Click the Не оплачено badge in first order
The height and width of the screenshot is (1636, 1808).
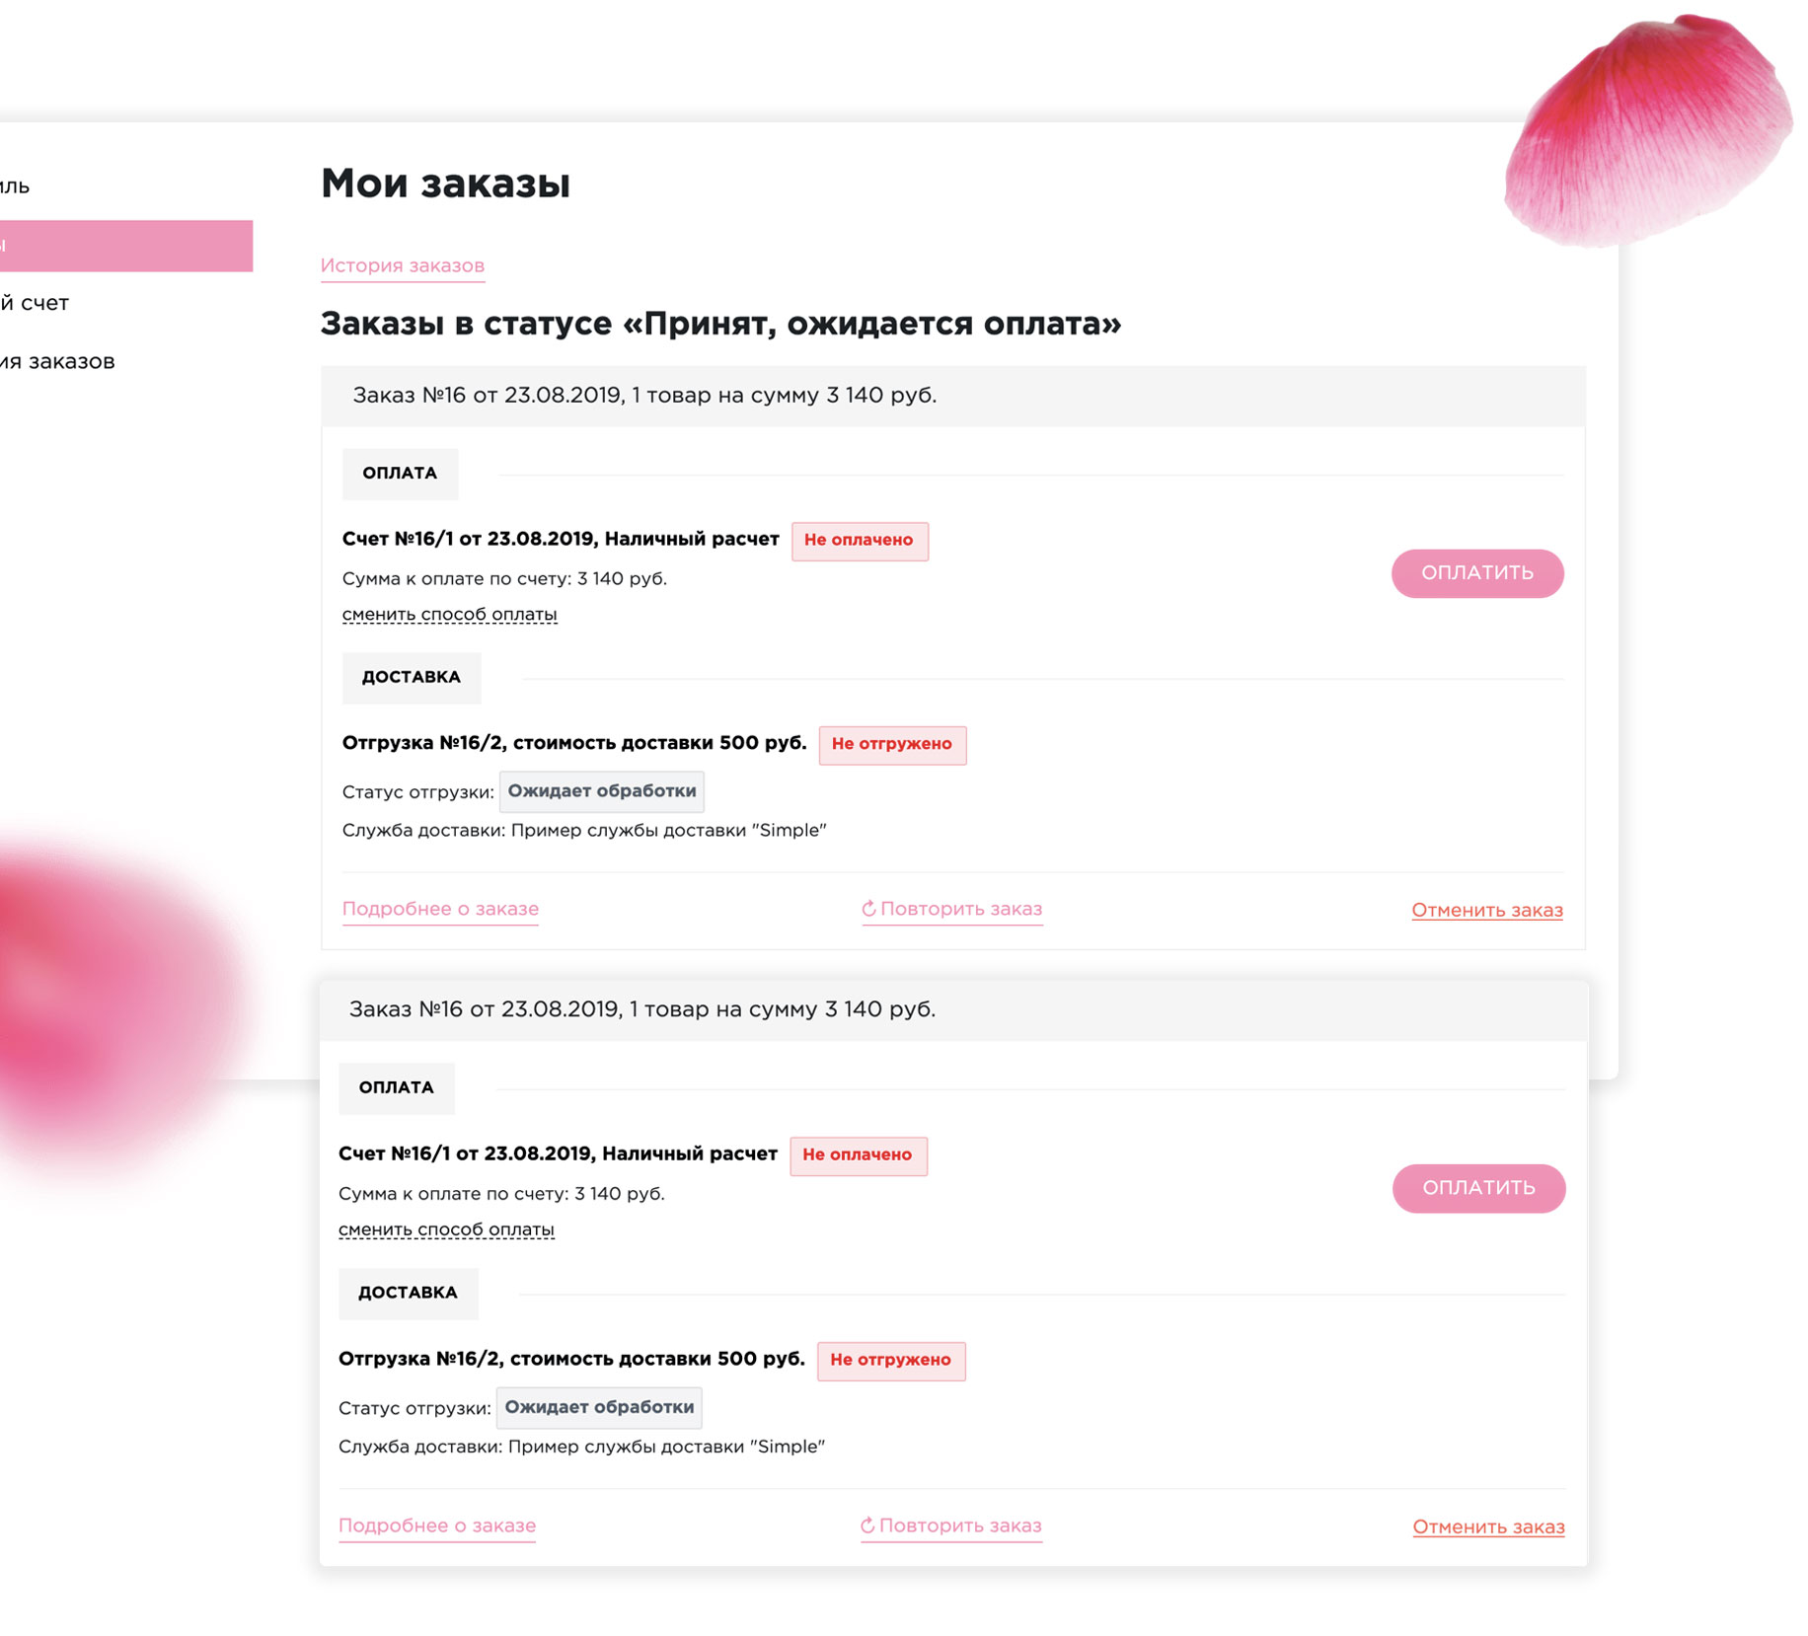[859, 541]
